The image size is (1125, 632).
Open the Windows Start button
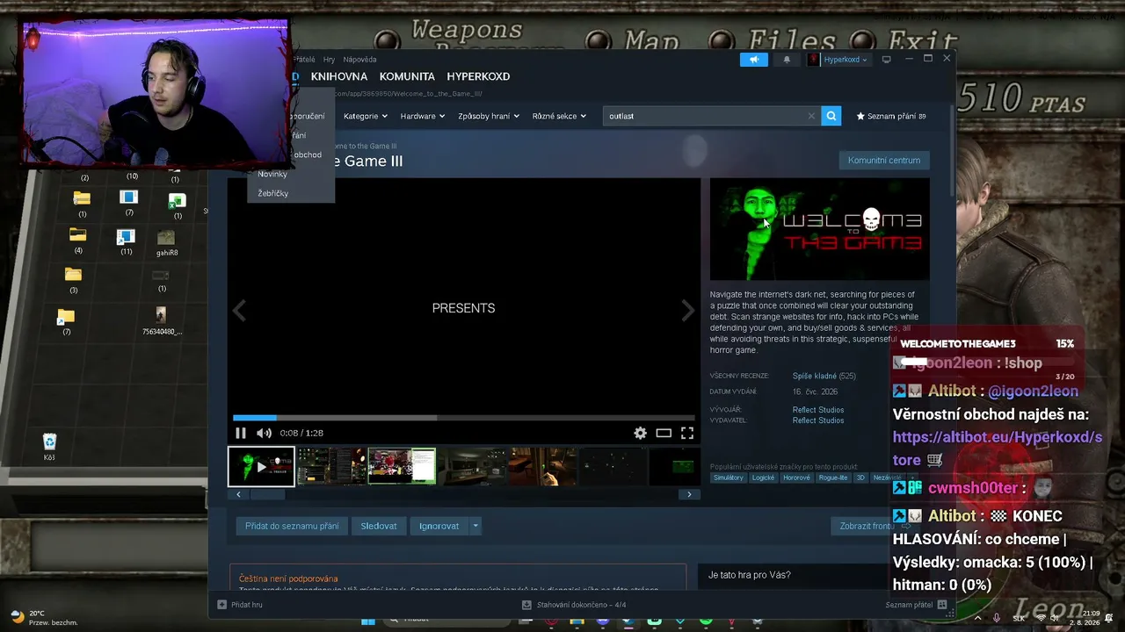(x=368, y=621)
